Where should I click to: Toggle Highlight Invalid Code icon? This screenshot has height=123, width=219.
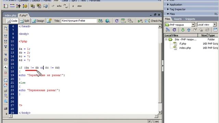tap(5, 72)
